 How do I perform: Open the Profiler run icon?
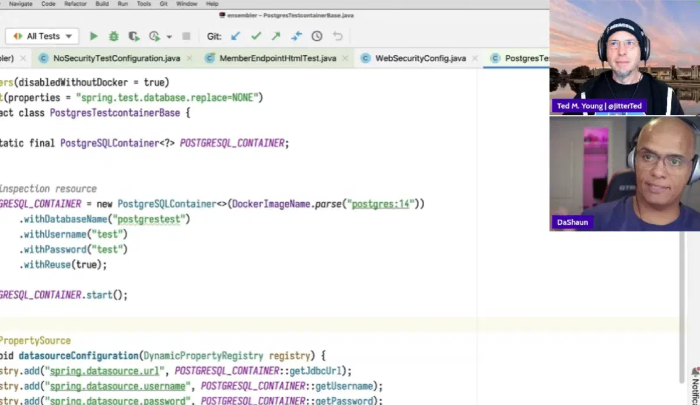point(155,36)
